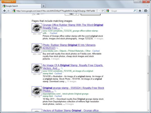Open the search engine selector dropdown
Screen dimensions: 151x113
pos(108,11)
